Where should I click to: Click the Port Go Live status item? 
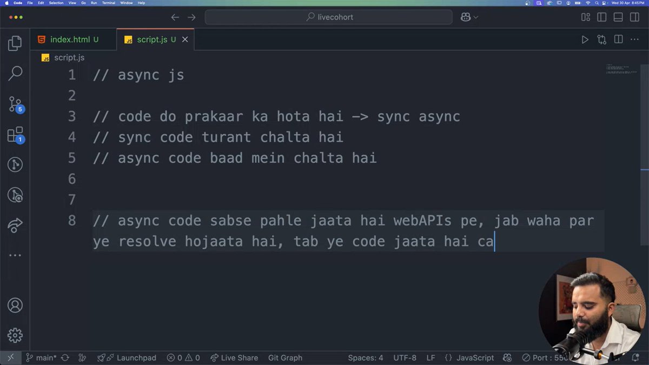[545, 357]
